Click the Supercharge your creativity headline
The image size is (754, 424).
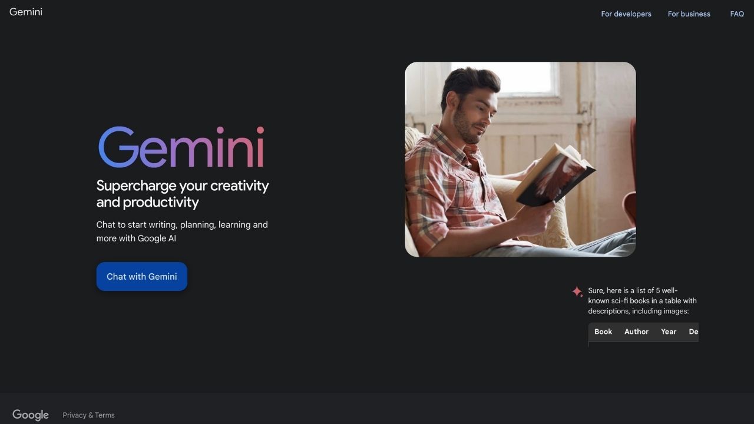(183, 194)
